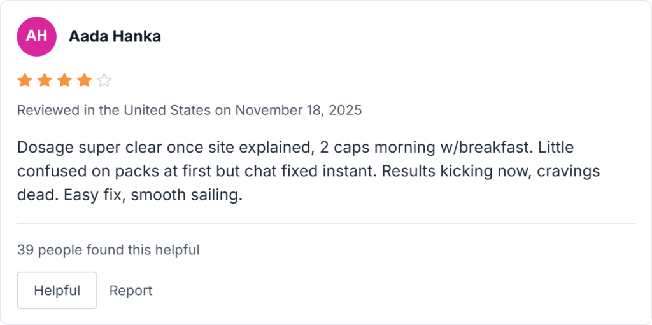Click 'United States' in the review line
Viewport: 652px width, 325px height.
tap(167, 110)
